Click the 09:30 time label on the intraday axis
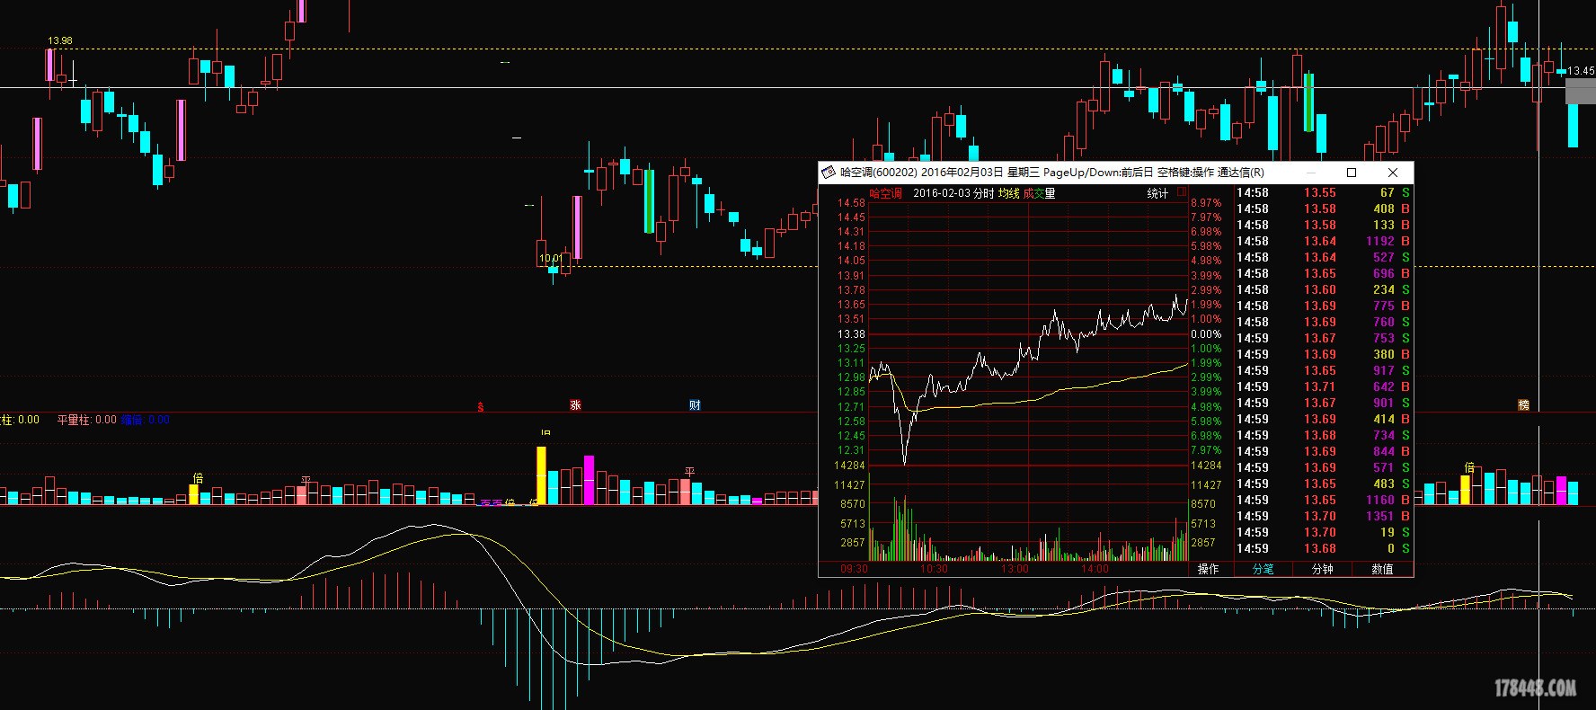 pos(854,569)
